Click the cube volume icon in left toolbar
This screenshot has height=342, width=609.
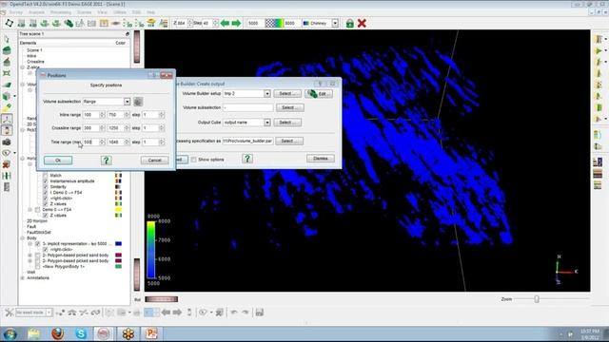click(x=7, y=96)
